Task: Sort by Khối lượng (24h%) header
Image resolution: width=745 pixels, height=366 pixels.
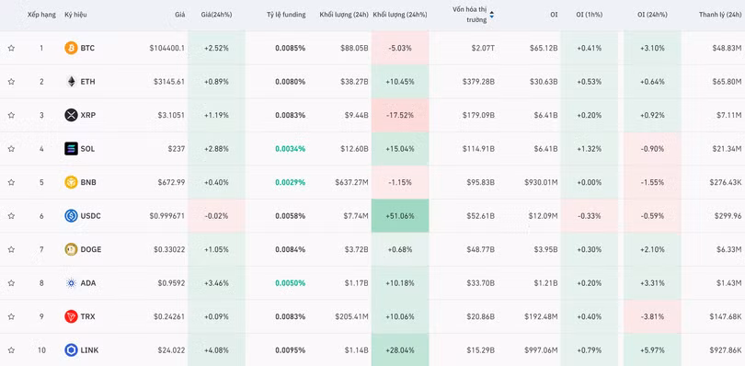Action: click(x=400, y=15)
